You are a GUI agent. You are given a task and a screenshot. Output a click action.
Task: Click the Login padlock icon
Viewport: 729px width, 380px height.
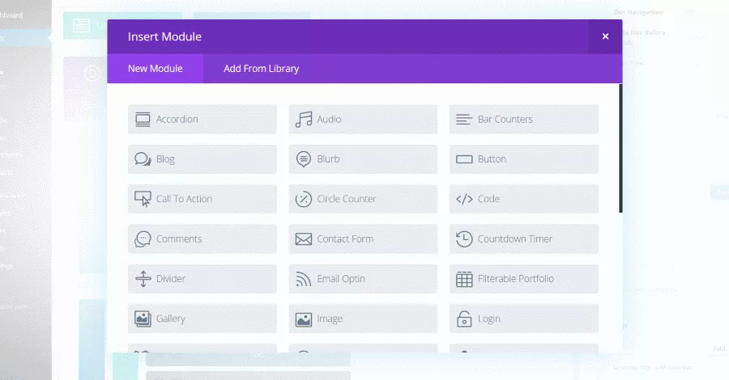tap(464, 319)
